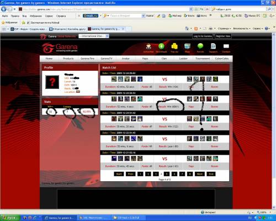Click the Favorites star icon
The width and height of the screenshot is (276, 221).
[3, 23]
